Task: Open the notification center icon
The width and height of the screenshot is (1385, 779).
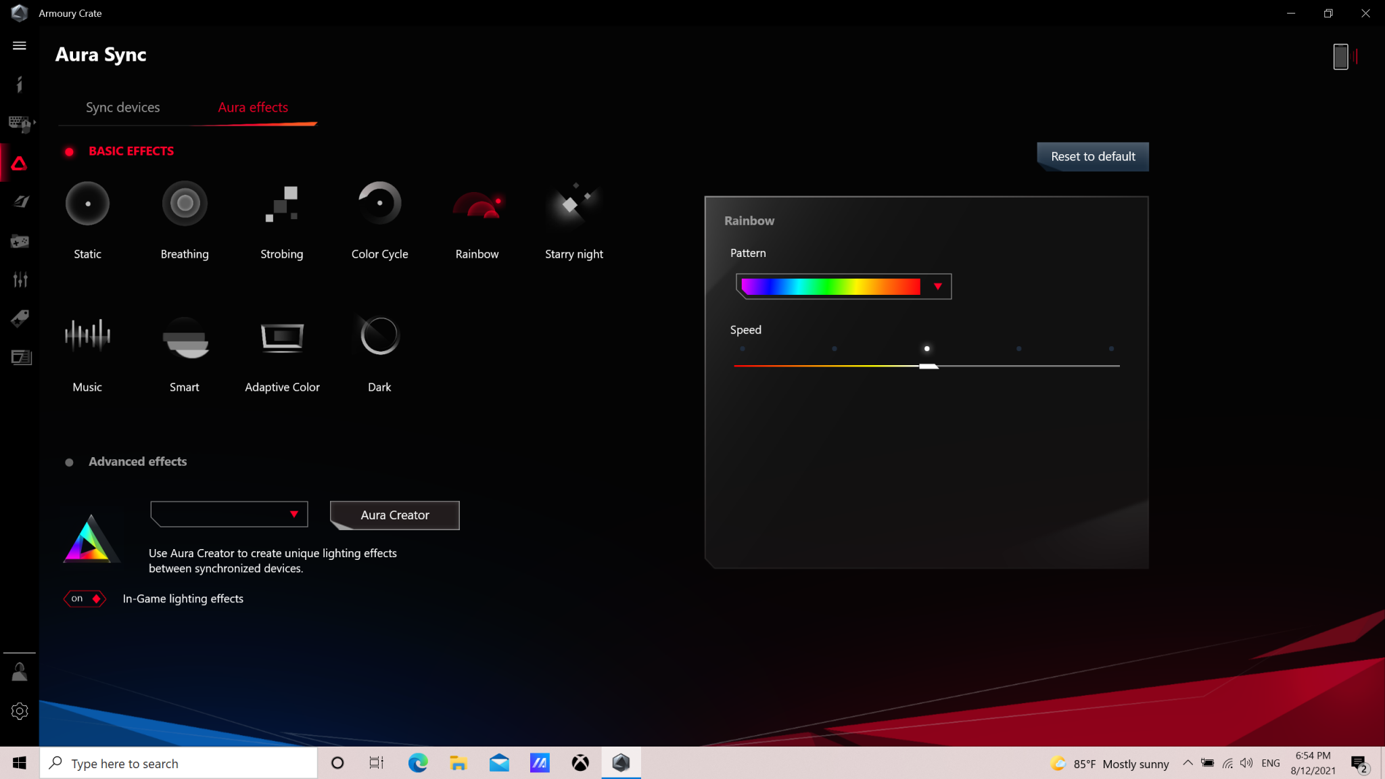Action: click(1359, 764)
